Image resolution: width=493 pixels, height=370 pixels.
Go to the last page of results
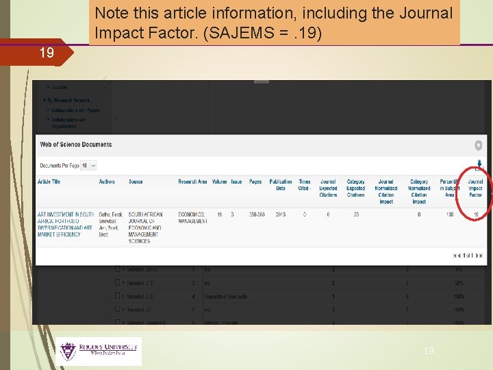pyautogui.click(x=481, y=256)
